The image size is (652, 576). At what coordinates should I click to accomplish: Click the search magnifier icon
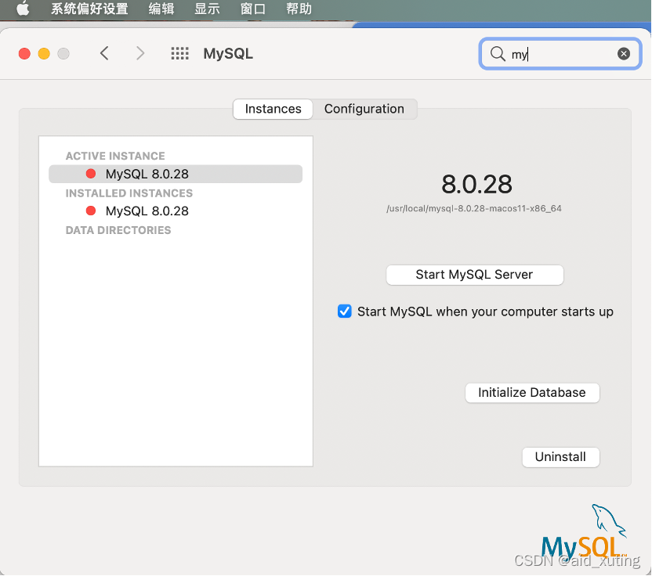[498, 53]
